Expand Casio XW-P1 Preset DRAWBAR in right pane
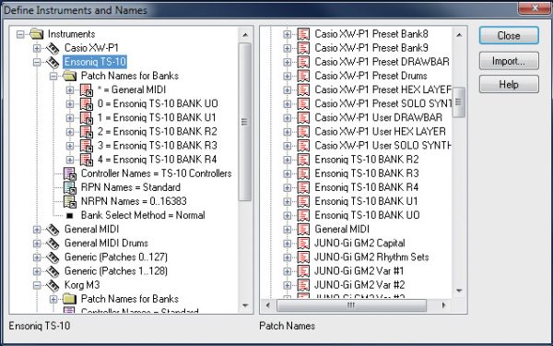 287,62
